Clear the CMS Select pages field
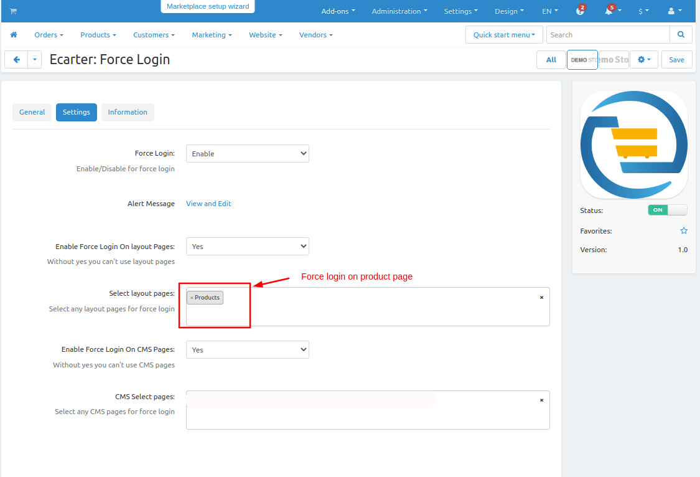Screen dimensions: 700x477 tap(541, 400)
